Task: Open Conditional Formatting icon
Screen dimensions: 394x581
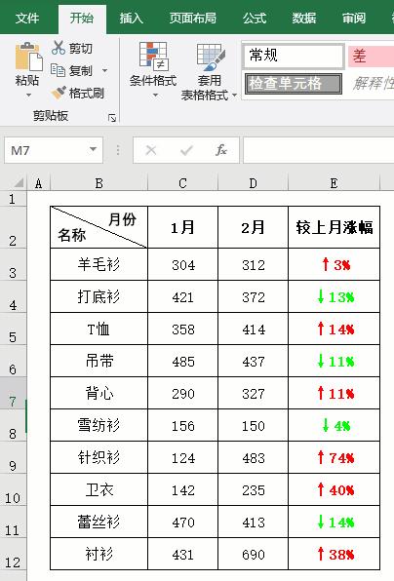Action: 153,57
